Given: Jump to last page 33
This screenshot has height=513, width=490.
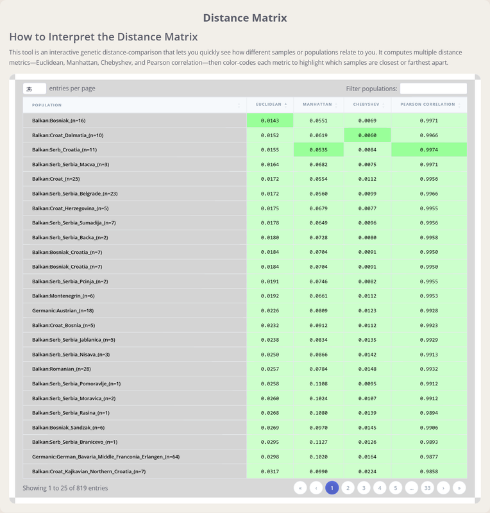Looking at the screenshot, I should coord(428,488).
